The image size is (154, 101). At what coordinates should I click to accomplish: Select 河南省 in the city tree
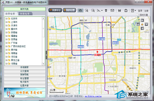[14, 64]
